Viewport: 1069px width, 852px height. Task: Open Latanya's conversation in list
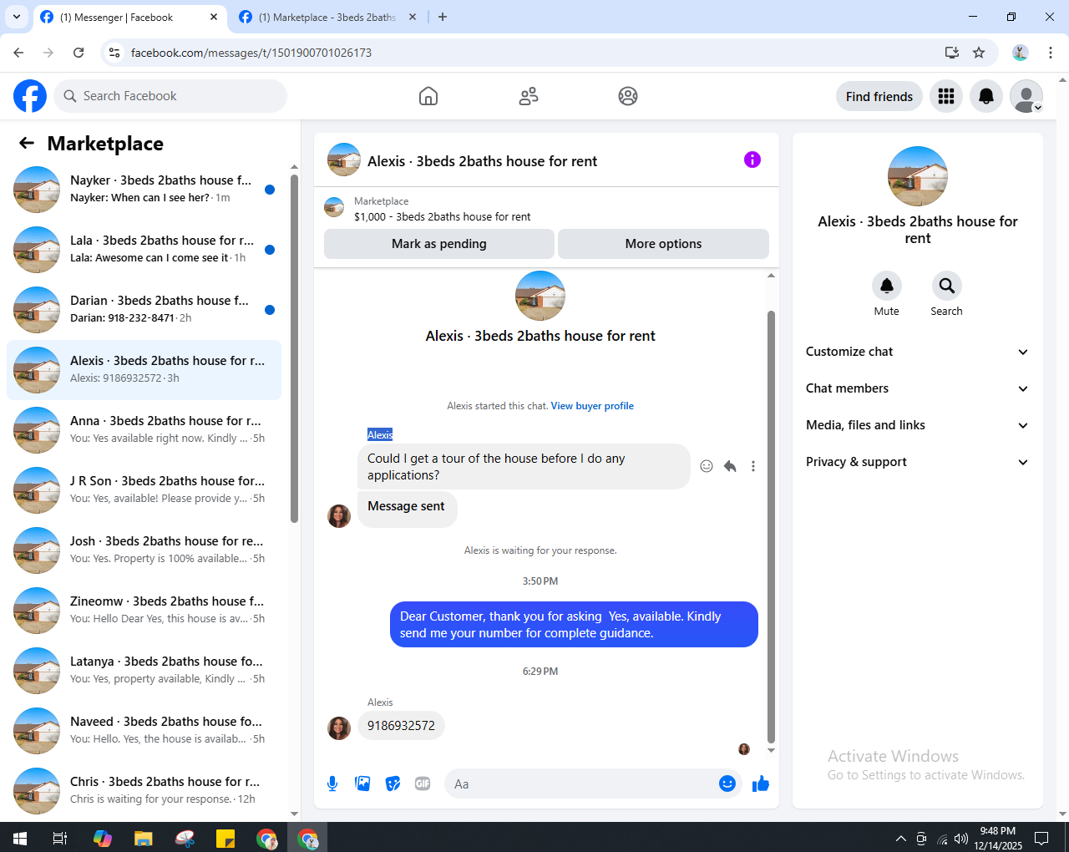(x=144, y=671)
